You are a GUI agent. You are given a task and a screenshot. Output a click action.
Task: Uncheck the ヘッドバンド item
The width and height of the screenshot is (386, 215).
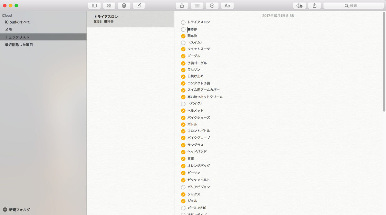coord(183,152)
